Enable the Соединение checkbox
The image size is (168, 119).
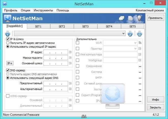click(x=77, y=66)
